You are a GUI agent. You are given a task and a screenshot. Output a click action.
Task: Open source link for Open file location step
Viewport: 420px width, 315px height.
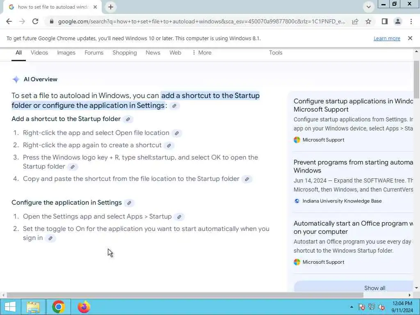[177, 133]
